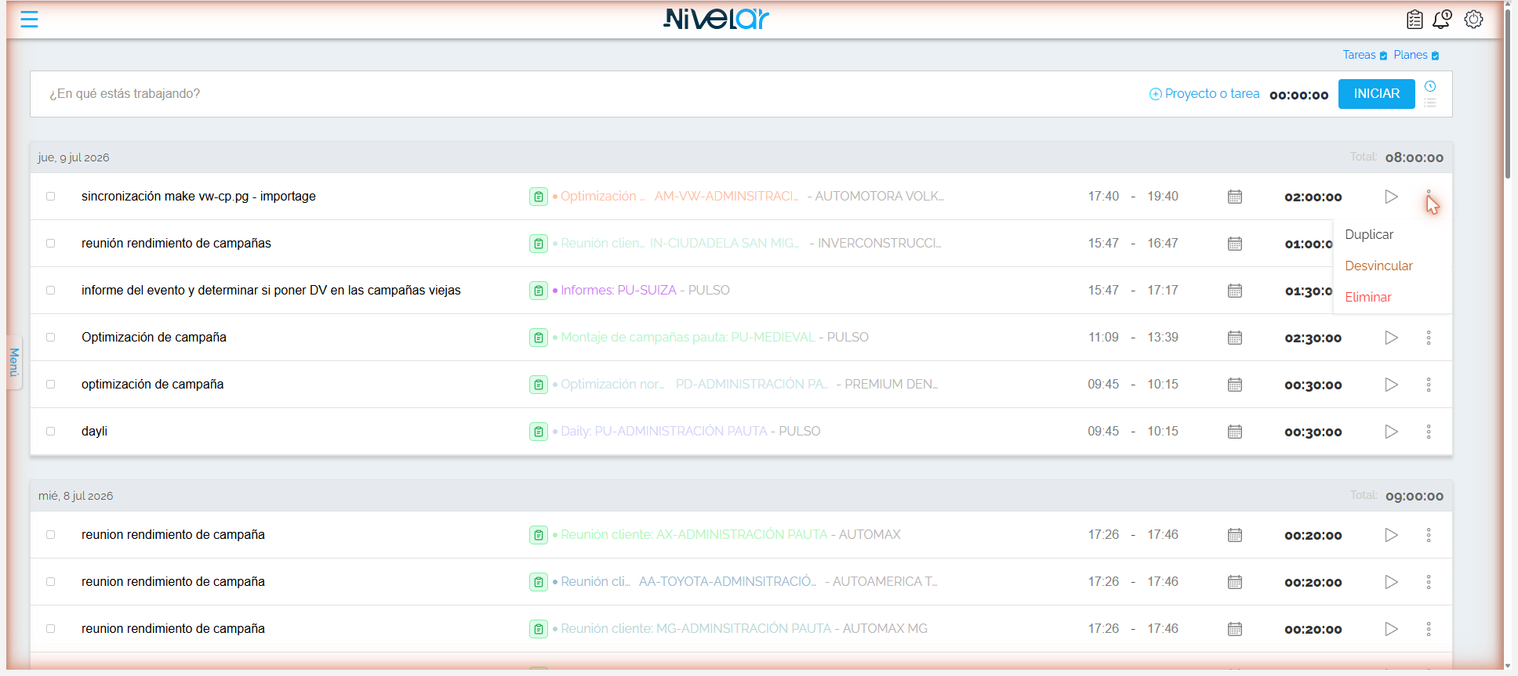The width and height of the screenshot is (1518, 676).
Task: Open calendar for optimización de campaña 09:45 PREMIUM row
Action: click(x=1235, y=385)
